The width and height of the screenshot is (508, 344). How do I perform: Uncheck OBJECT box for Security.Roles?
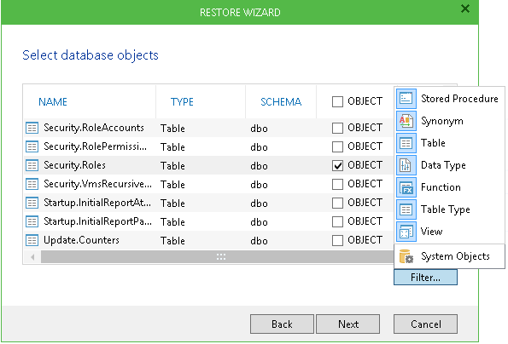pos(337,165)
